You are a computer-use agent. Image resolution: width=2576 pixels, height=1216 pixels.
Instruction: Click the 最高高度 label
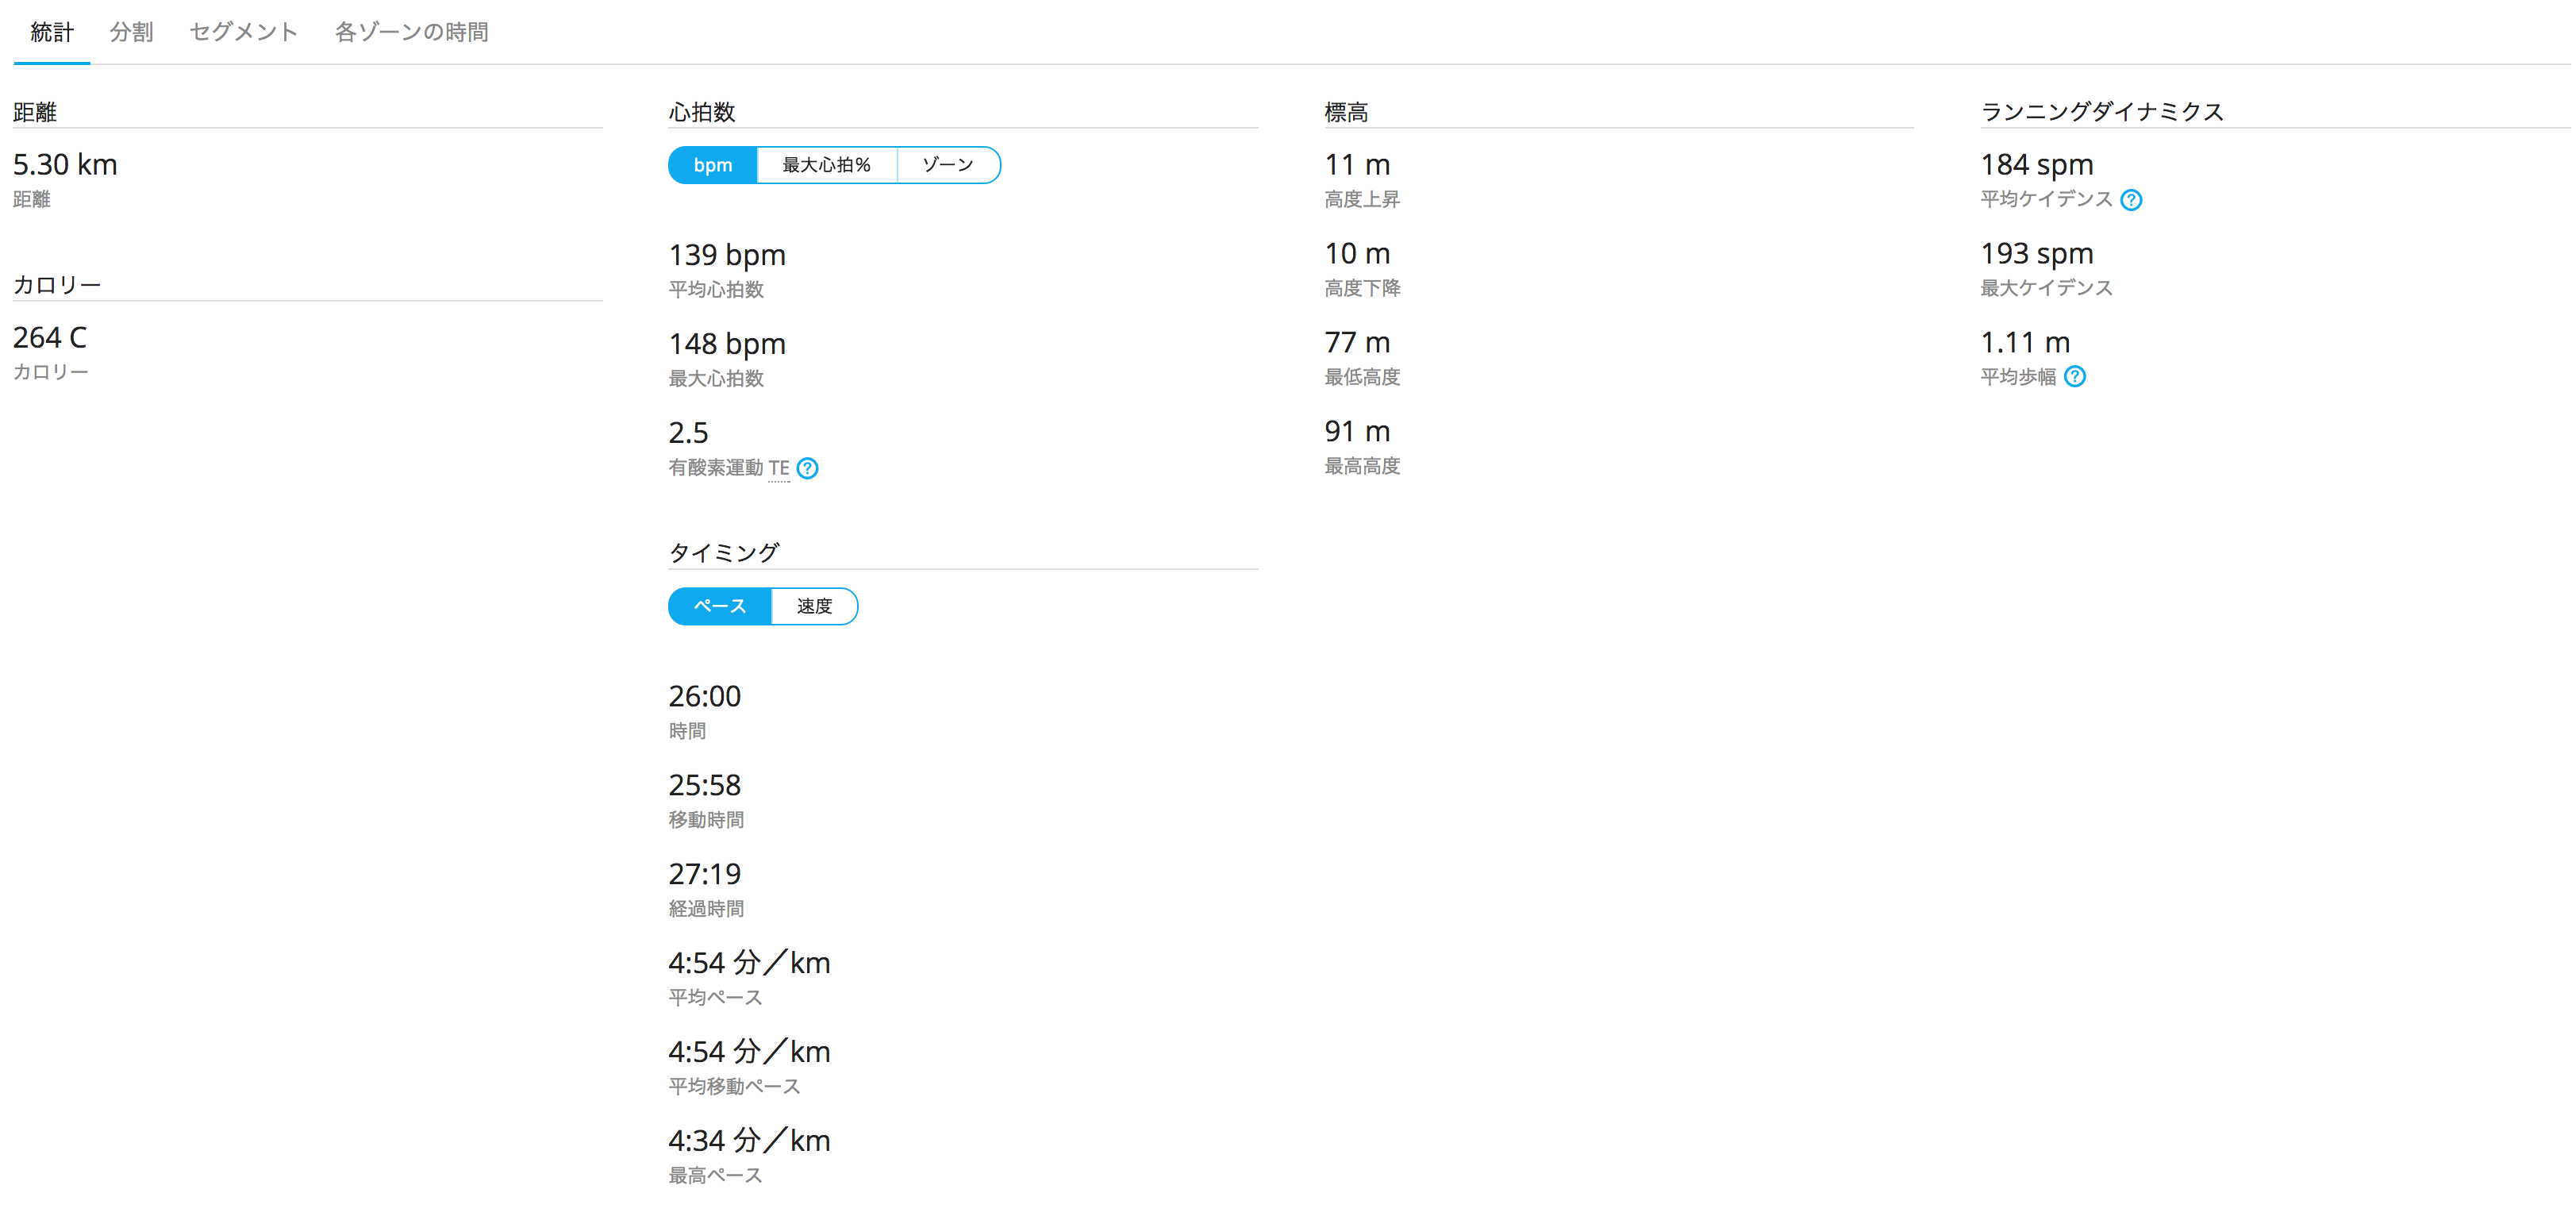tap(1362, 466)
